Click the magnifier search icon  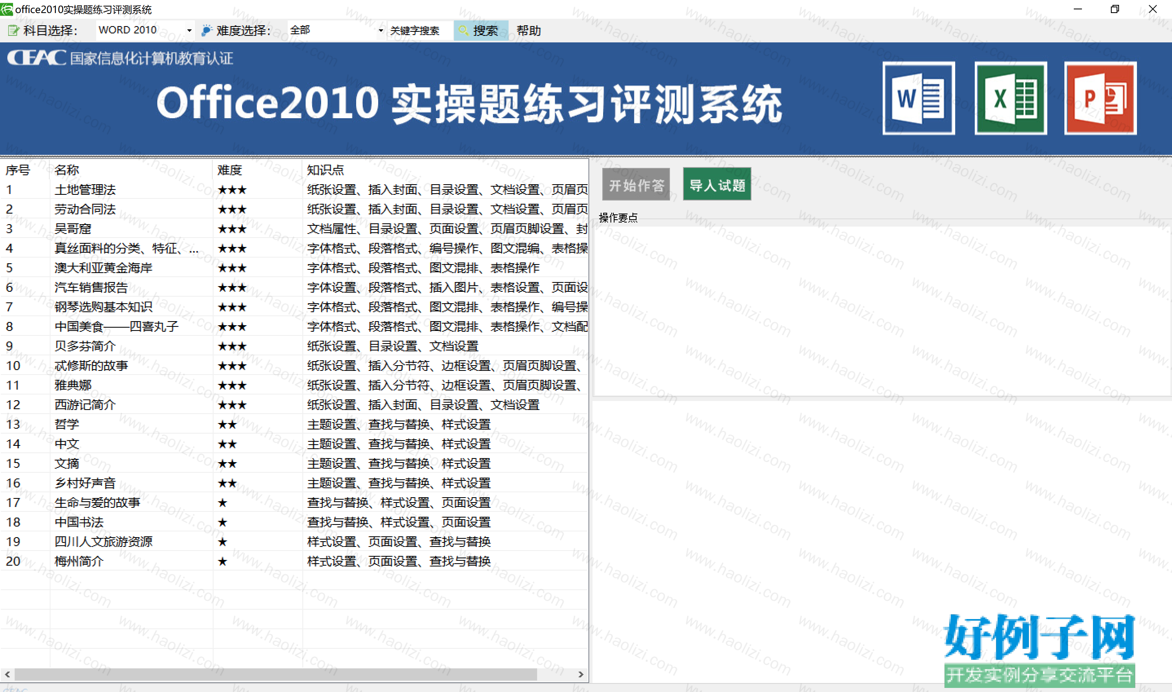[x=463, y=30]
